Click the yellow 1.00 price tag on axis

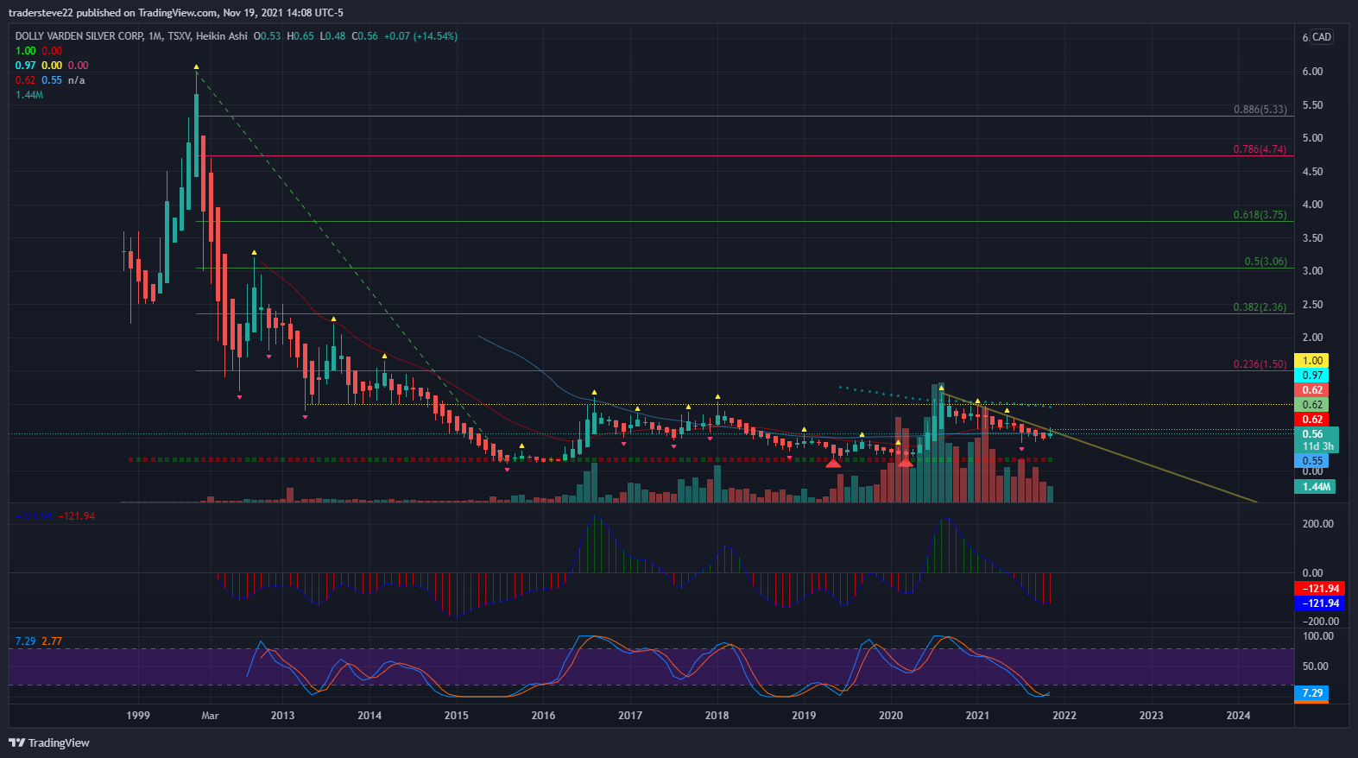(1312, 361)
